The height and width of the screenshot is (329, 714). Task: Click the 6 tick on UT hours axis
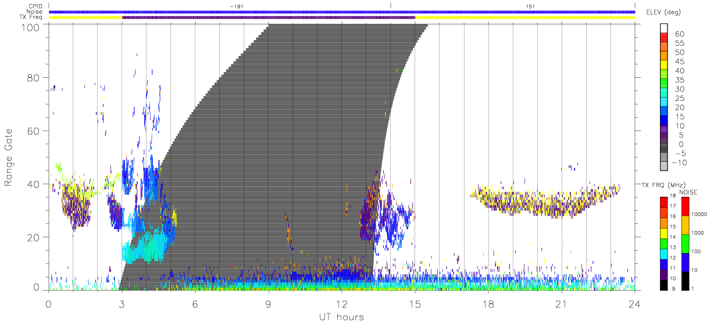(195, 303)
